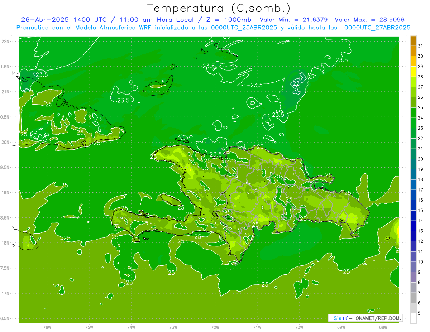Image resolution: width=430 pixels, height=332 pixels.
Task: Click the color scale label 25
Action: [421, 107]
